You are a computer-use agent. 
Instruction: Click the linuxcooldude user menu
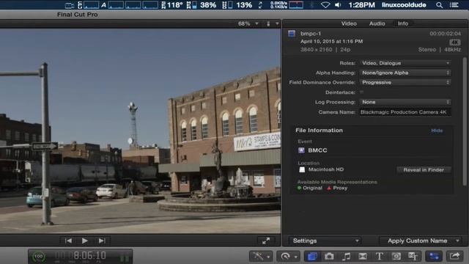404,5
